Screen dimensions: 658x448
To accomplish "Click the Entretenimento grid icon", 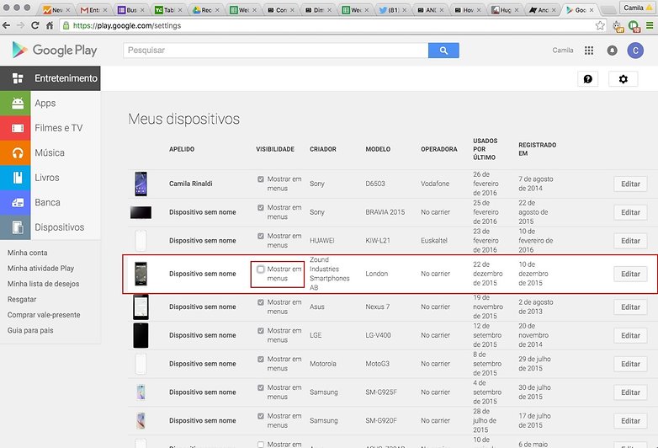I will (18, 78).
